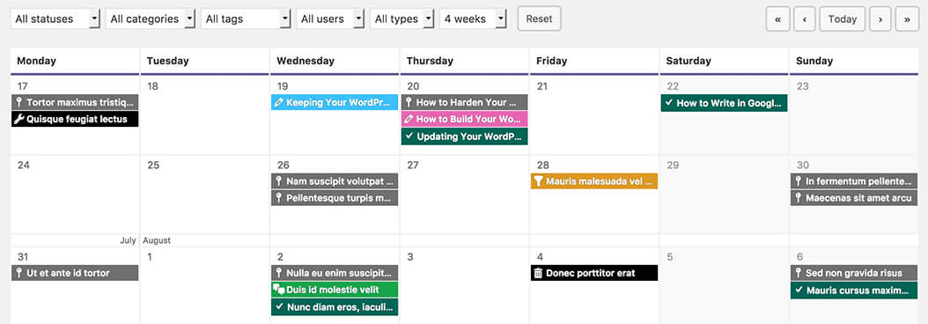Open the How to Write in Google post
This screenshot has width=928, height=324.
[725, 103]
